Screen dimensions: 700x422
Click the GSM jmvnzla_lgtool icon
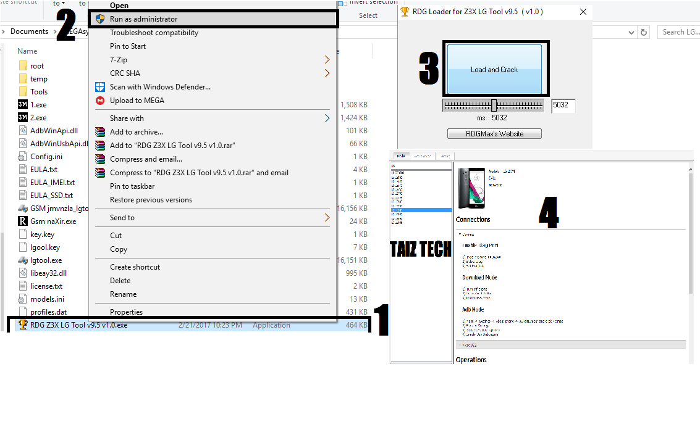pyautogui.click(x=23, y=208)
